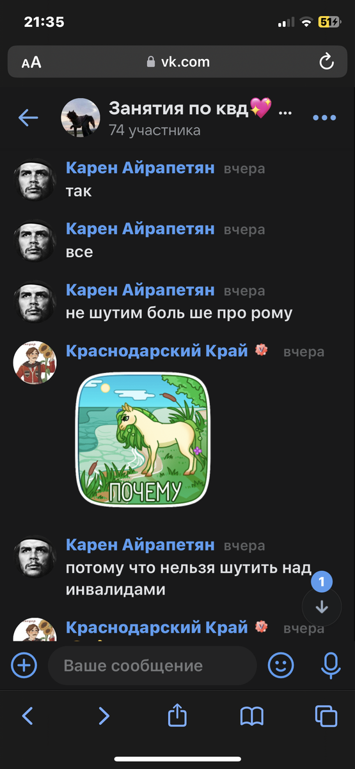This screenshot has width=355, height=769.
Task: Open Карен Айрапетян's name above "так"
Action: 140,169
